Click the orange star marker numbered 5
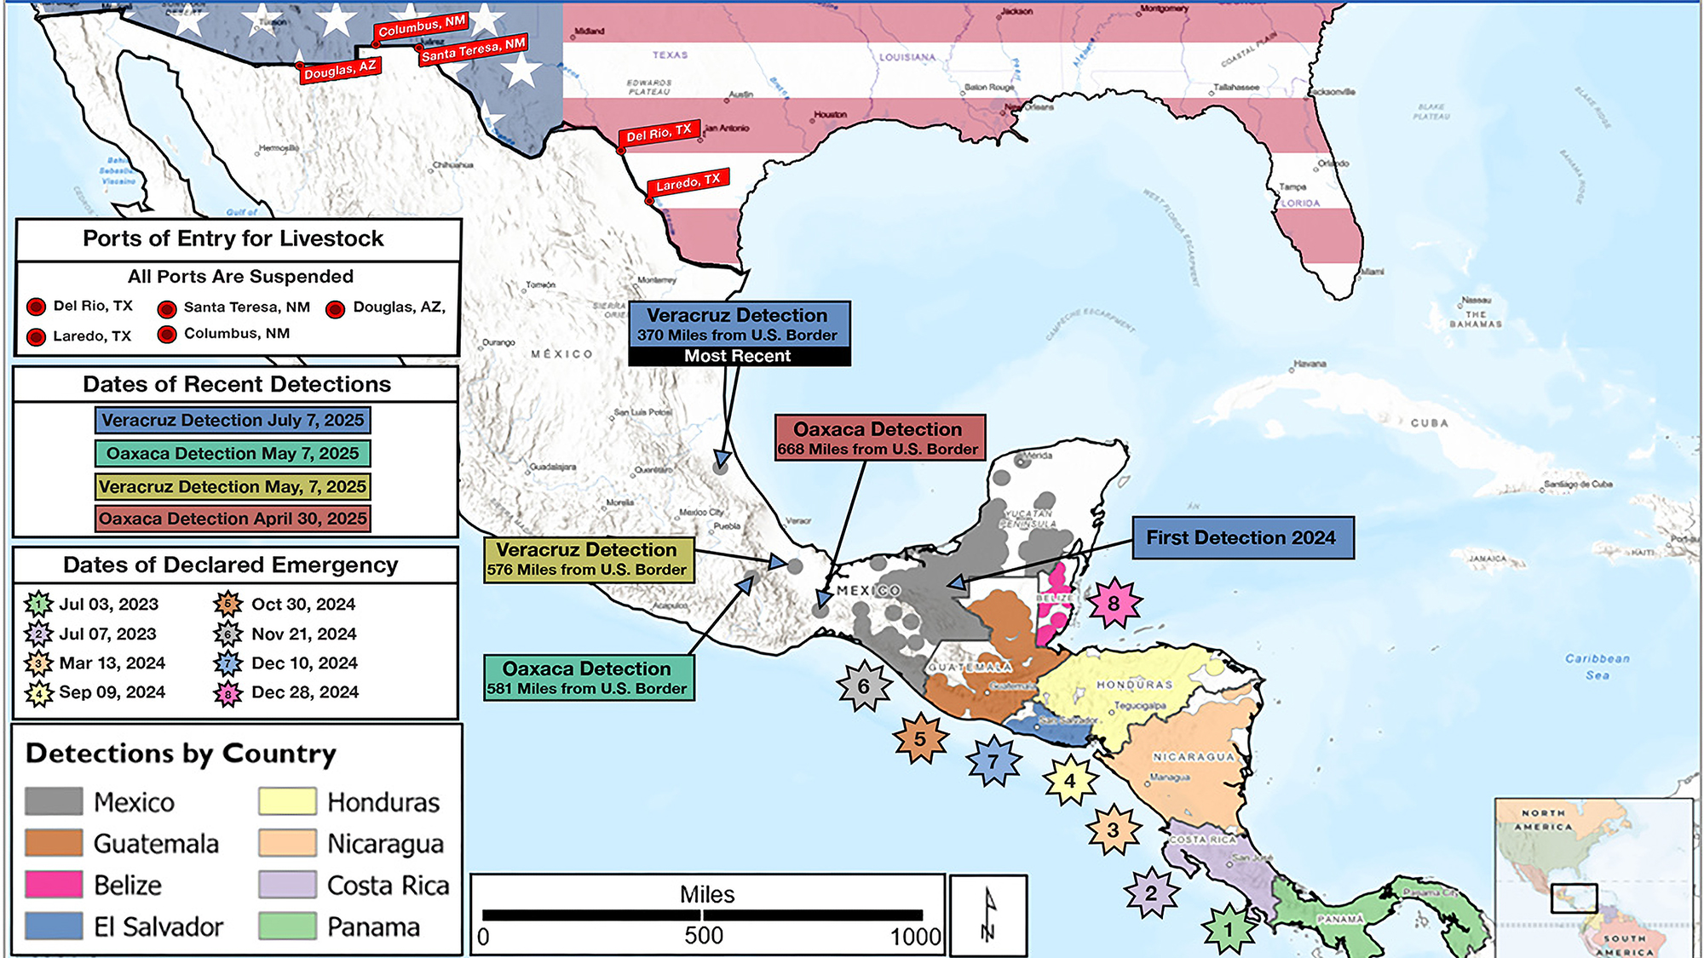The image size is (1704, 958). tap(920, 738)
